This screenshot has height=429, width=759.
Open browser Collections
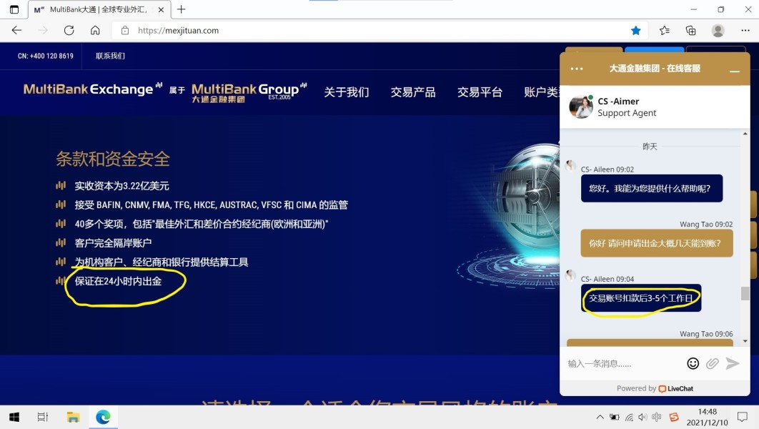tap(691, 31)
